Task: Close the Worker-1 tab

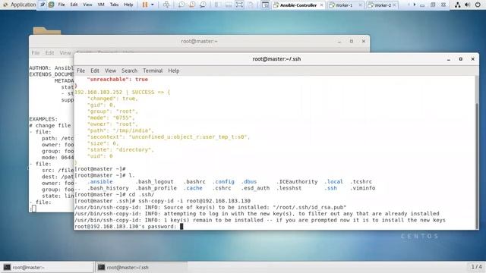Action: click(360, 5)
